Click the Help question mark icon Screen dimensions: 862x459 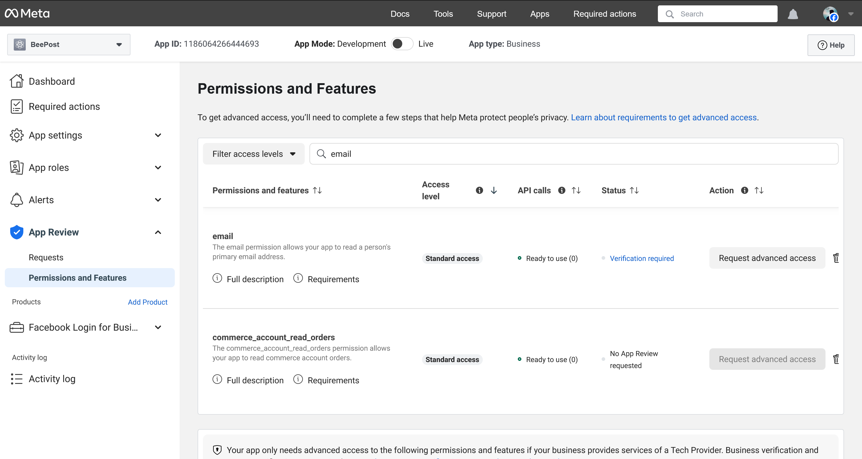click(822, 45)
